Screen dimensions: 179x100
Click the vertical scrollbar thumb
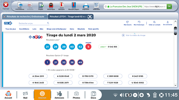point(175,31)
